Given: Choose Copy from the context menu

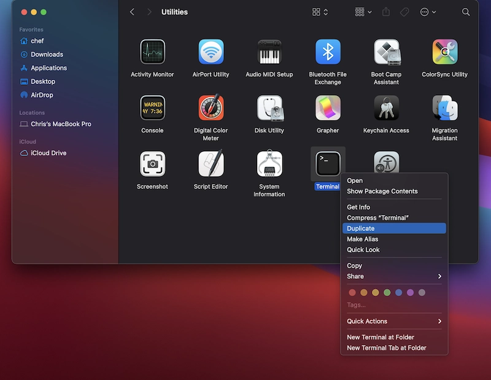Looking at the screenshot, I should pos(394,266).
